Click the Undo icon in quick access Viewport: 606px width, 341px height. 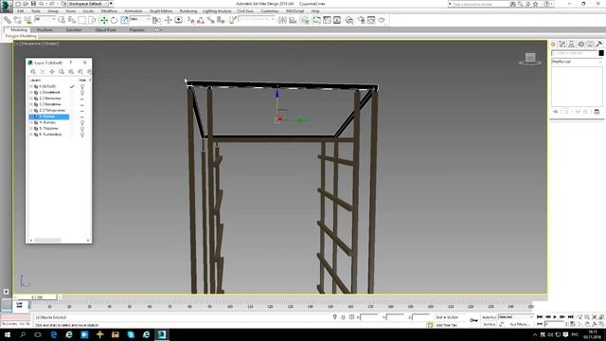click(41, 4)
